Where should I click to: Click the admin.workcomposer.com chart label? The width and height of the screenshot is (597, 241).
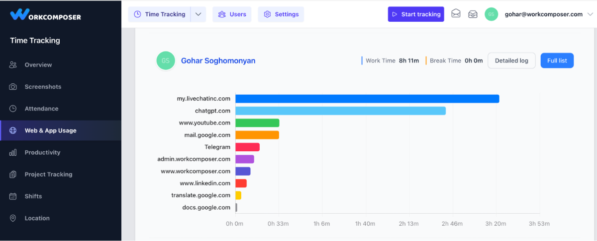click(194, 159)
